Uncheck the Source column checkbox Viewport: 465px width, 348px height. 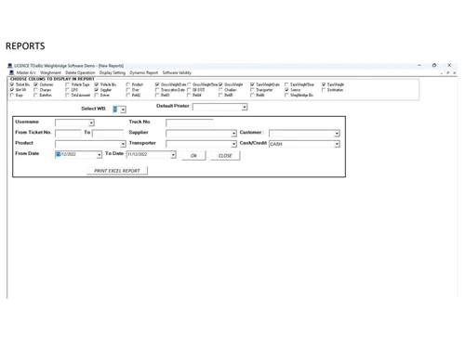(286, 90)
